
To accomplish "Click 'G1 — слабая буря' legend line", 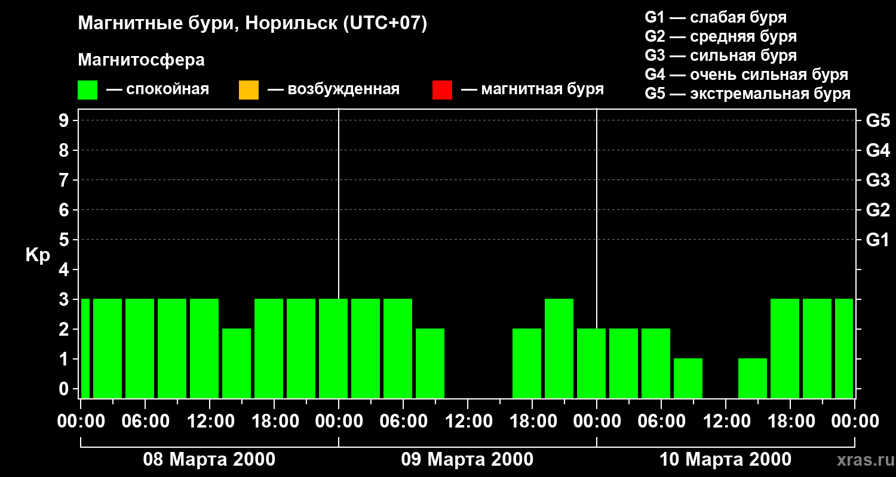I will click(716, 17).
